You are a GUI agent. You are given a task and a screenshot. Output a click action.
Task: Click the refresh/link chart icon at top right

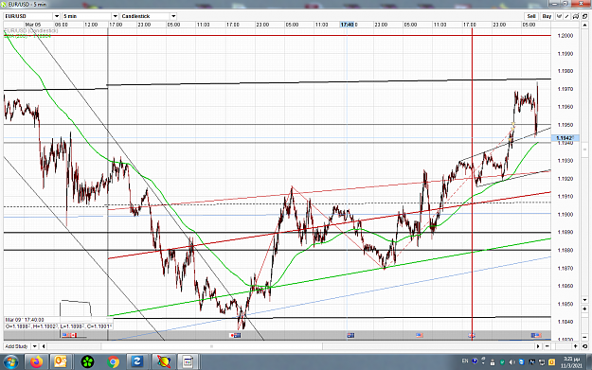pyautogui.click(x=584, y=16)
